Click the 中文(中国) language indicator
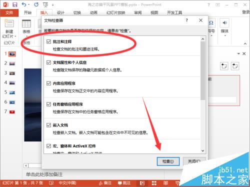 coord(67,183)
